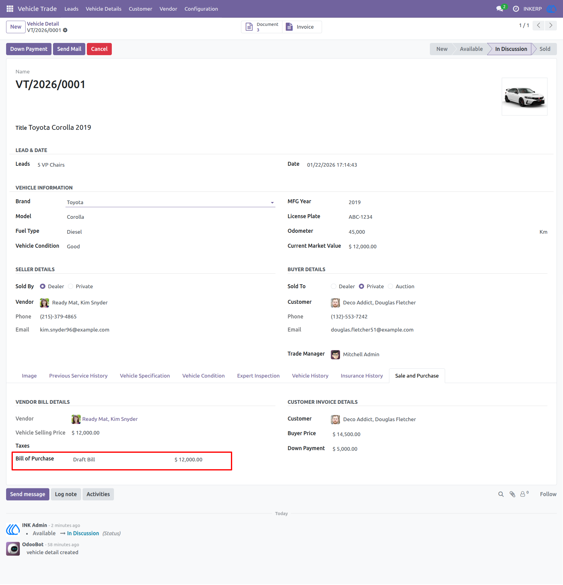Open the conversations chat icon

pos(500,9)
